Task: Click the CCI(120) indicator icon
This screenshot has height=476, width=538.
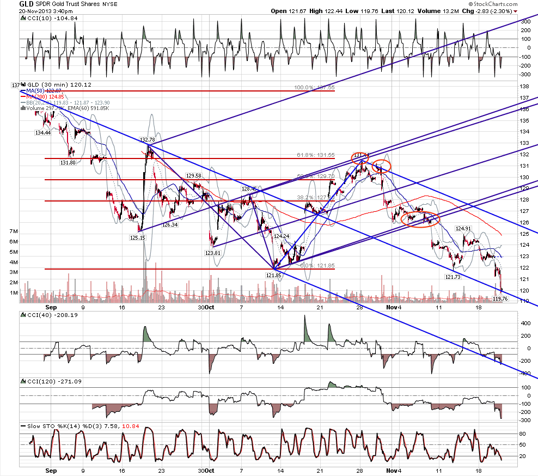Action: click(23, 381)
